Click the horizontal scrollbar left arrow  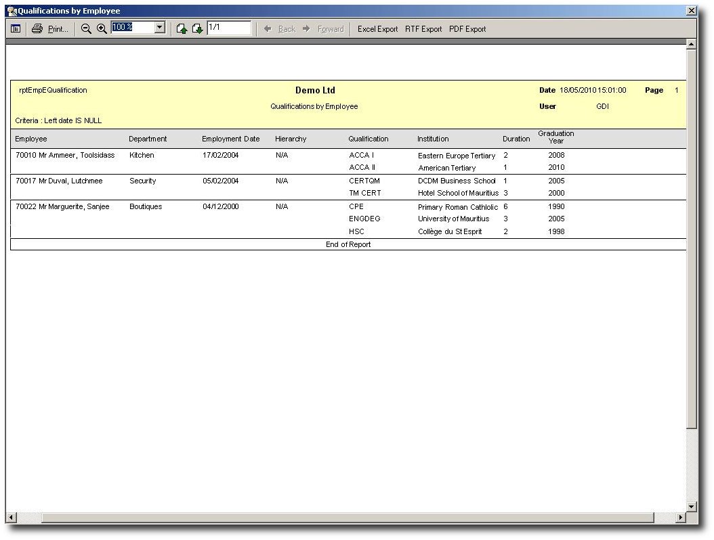(12, 517)
